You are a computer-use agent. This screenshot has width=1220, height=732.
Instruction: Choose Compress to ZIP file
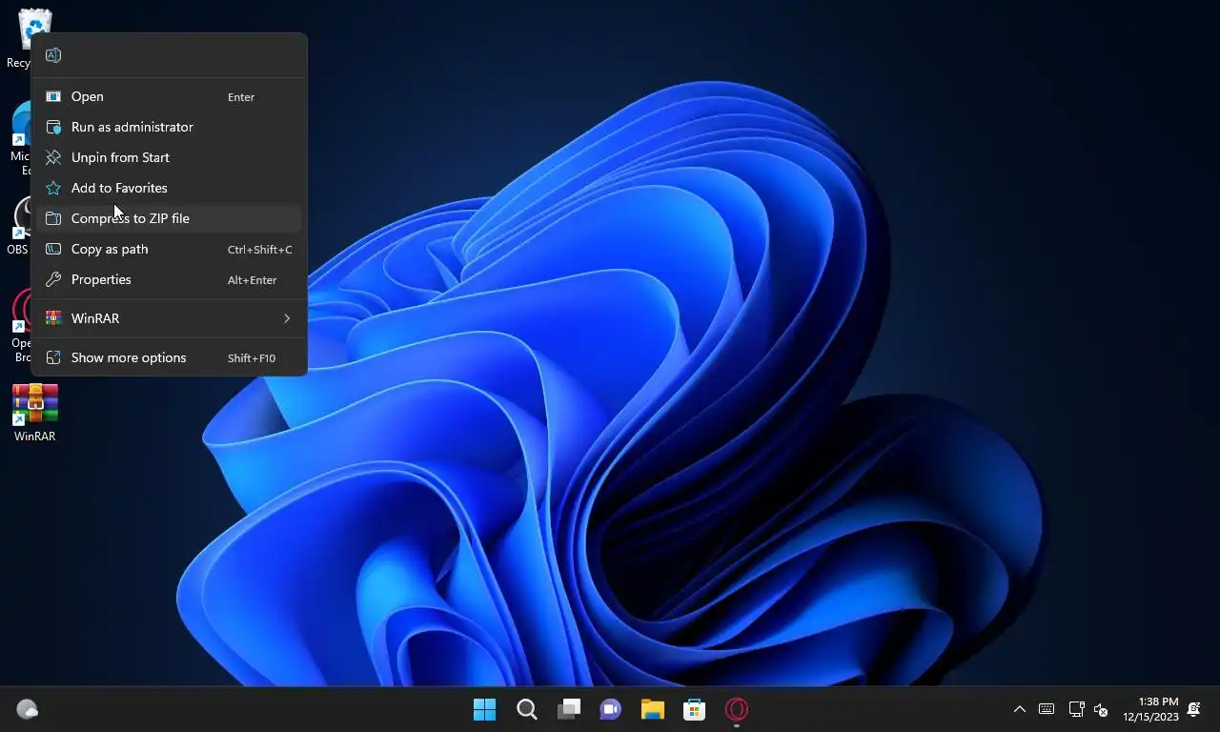(x=170, y=218)
